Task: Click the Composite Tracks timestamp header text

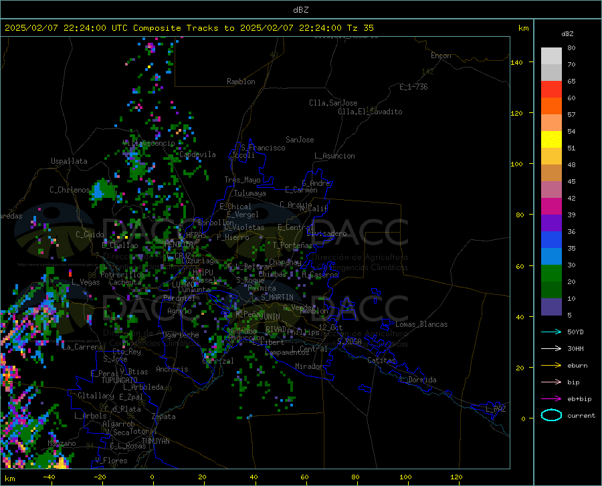Action: [189, 28]
